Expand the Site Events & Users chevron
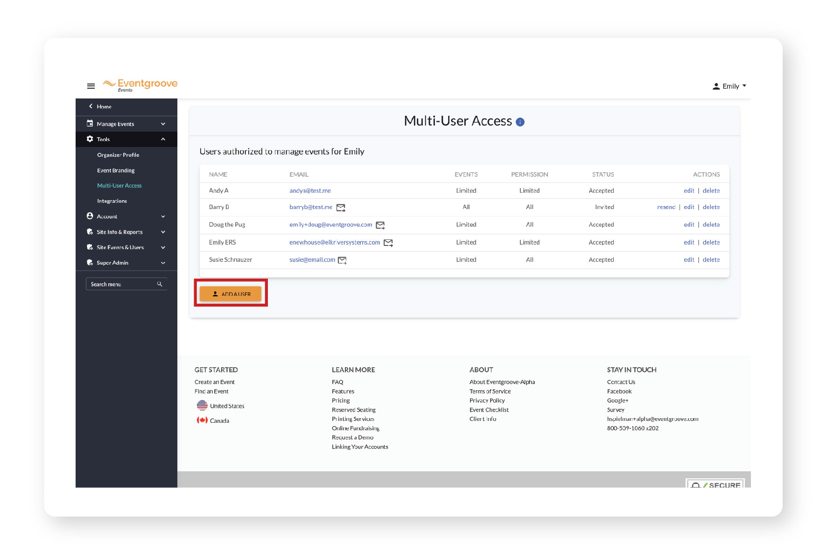The image size is (827, 560). pos(163,247)
